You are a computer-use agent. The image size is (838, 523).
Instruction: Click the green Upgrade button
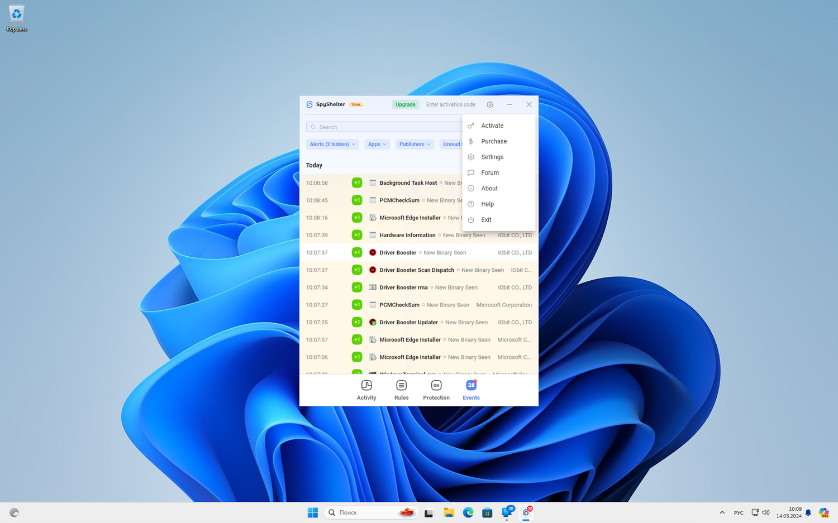406,104
